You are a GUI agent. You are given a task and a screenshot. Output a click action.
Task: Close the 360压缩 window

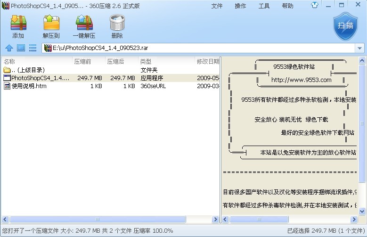tap(358, 5)
